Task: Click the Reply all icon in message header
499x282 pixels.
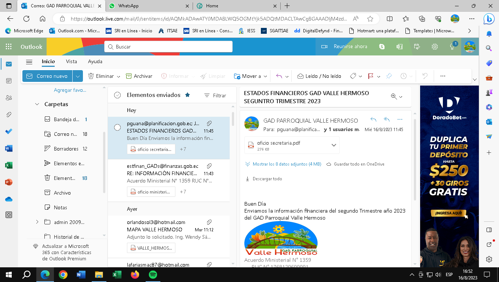Action: (x=386, y=119)
